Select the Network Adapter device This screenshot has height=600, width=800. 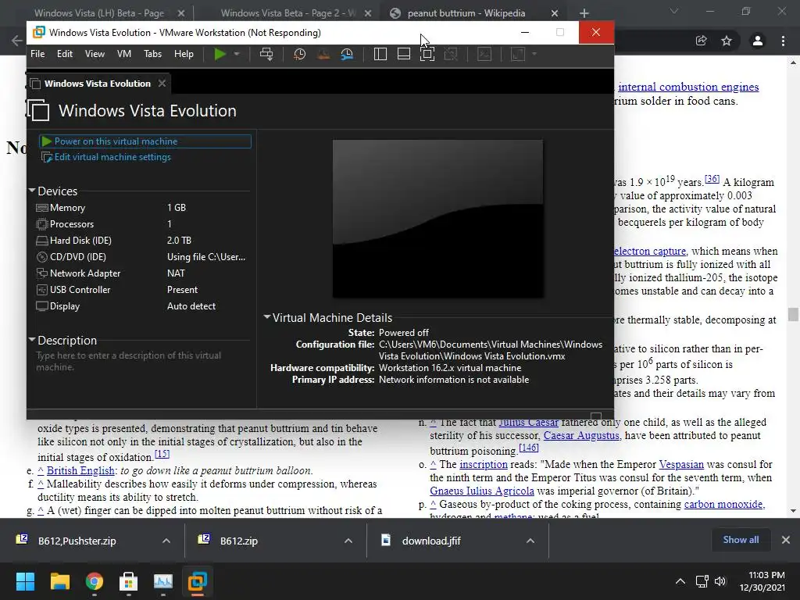pos(141,273)
